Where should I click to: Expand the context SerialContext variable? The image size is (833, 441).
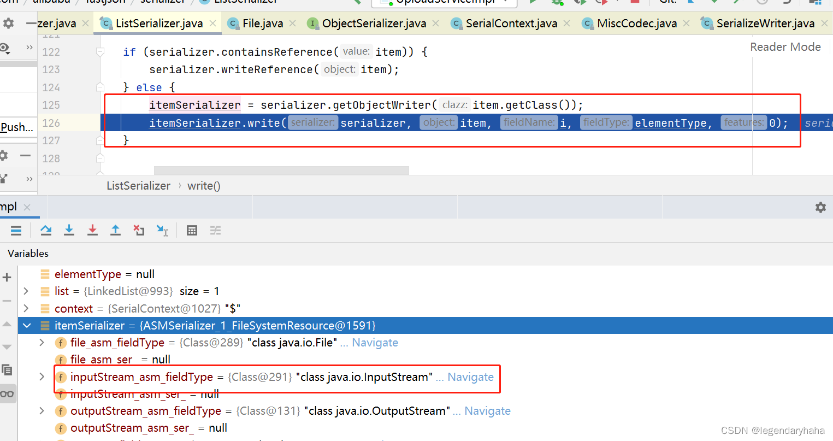[26, 308]
